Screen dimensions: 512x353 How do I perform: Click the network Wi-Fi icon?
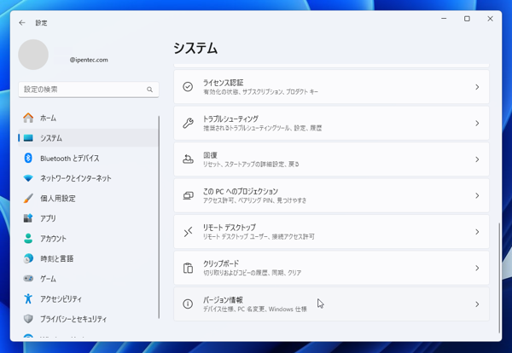[28, 178]
